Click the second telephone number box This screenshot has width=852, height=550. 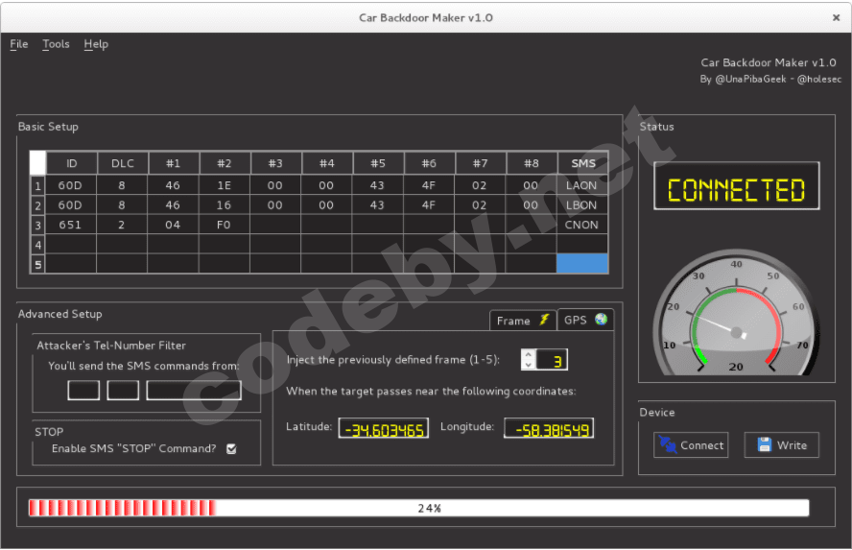tap(123, 391)
